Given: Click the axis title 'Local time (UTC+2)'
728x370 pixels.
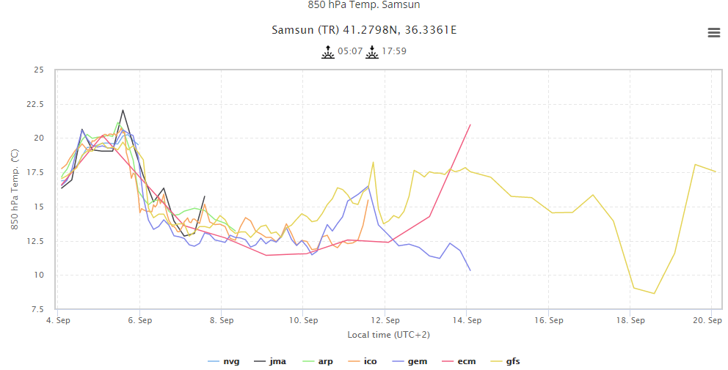Looking at the screenshot, I should point(389,335).
